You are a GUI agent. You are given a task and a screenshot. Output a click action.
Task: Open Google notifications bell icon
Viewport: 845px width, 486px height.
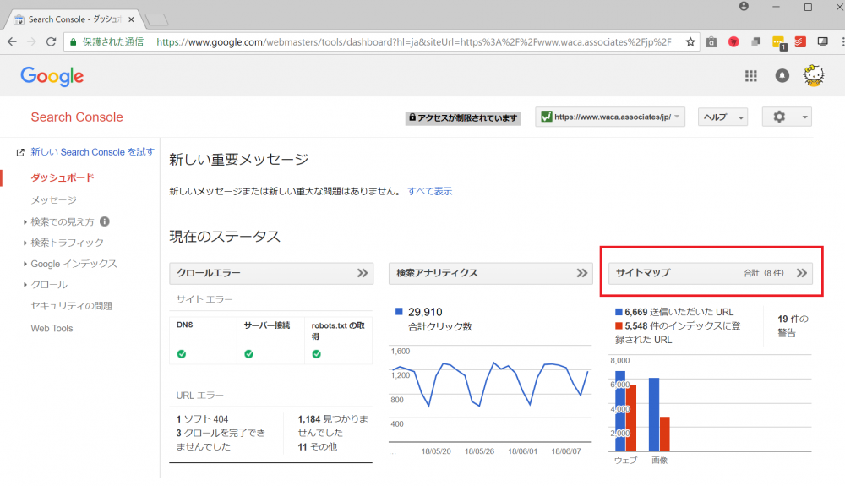[782, 76]
